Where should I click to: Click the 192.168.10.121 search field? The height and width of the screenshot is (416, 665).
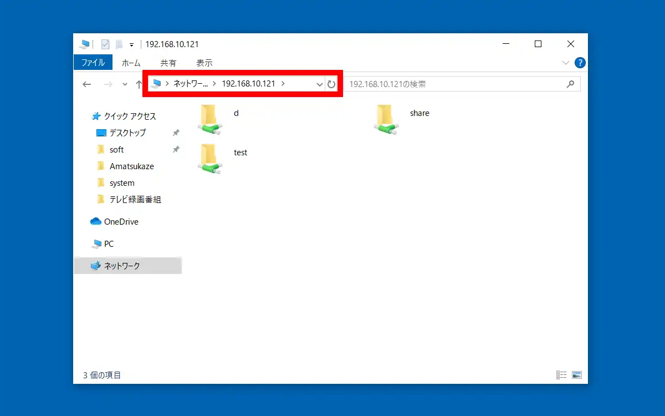point(454,84)
